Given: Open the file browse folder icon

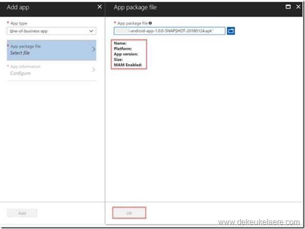Looking at the screenshot, I should point(231,31).
